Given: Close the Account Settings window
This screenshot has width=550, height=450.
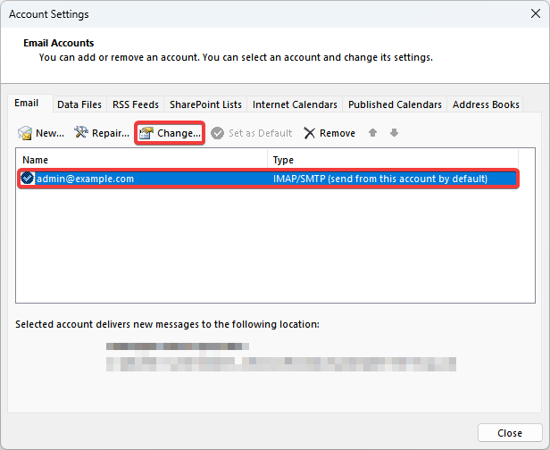Looking at the screenshot, I should click(x=510, y=433).
